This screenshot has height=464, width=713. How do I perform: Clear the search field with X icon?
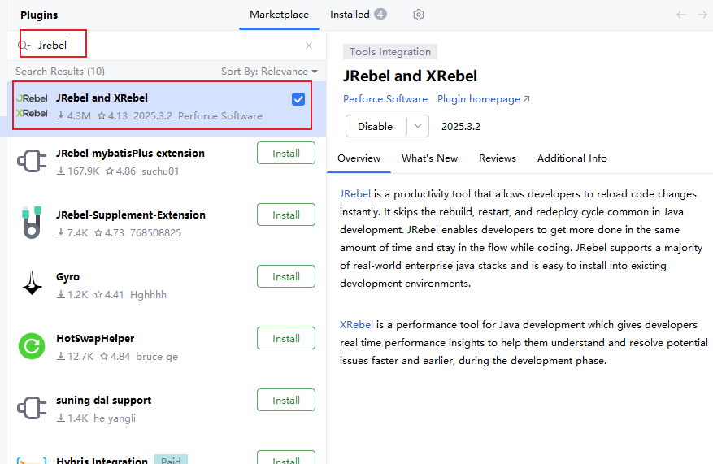pos(309,46)
